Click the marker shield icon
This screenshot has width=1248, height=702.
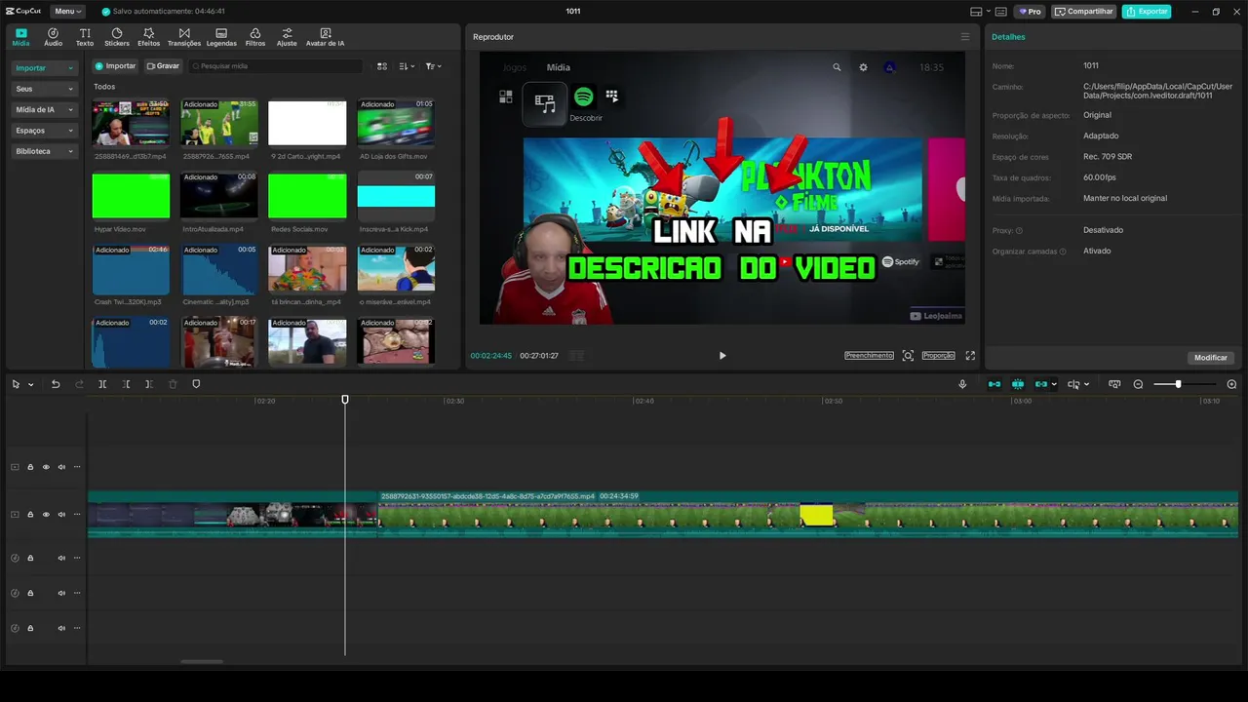coord(196,384)
